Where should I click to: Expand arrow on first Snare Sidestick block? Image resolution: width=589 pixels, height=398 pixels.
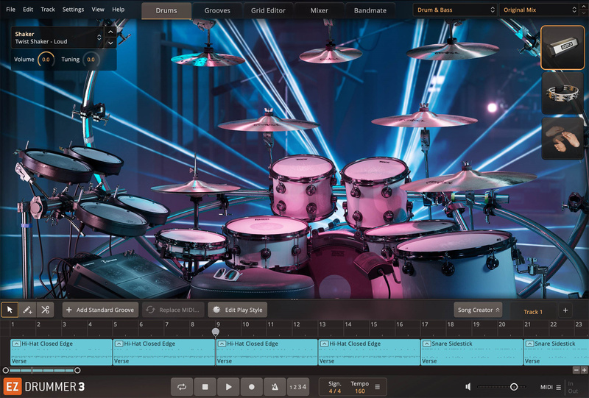coord(426,344)
